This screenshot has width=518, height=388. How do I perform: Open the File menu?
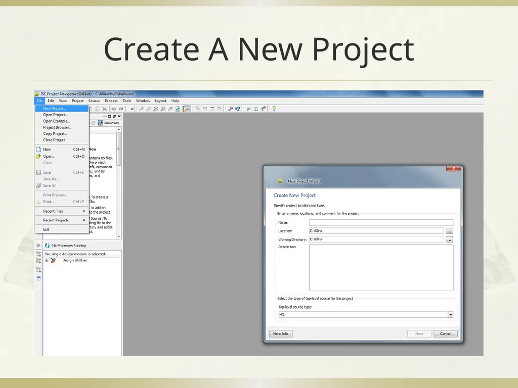pos(39,101)
